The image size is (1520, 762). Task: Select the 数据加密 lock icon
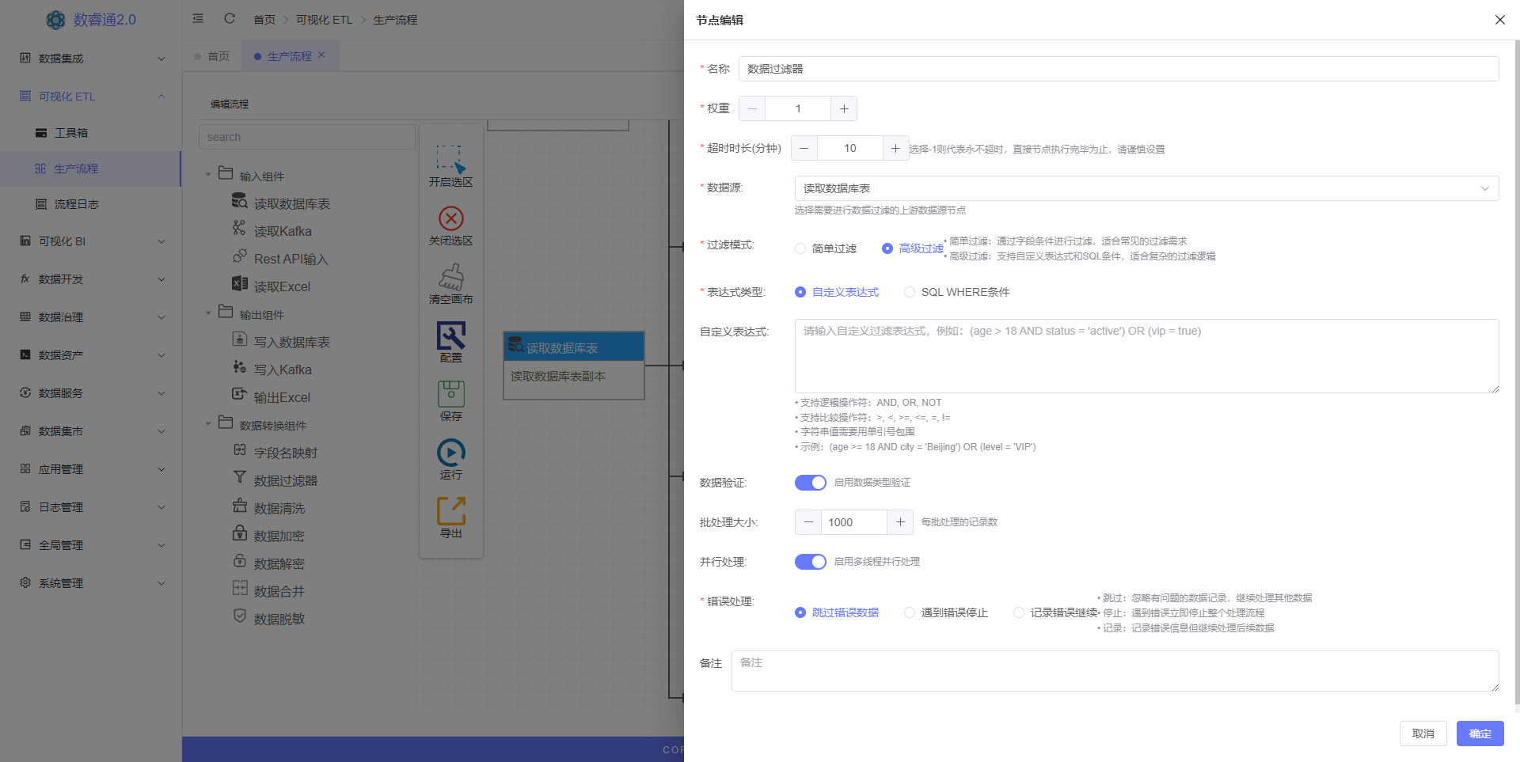point(239,533)
